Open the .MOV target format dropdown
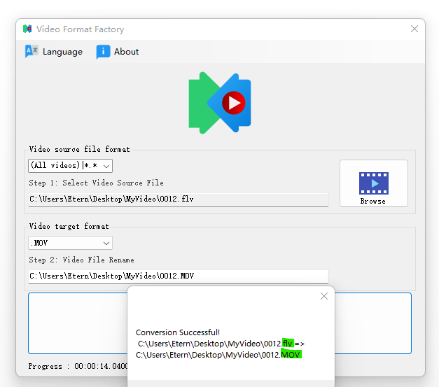Image resolution: width=439 pixels, height=387 pixels. pos(70,243)
